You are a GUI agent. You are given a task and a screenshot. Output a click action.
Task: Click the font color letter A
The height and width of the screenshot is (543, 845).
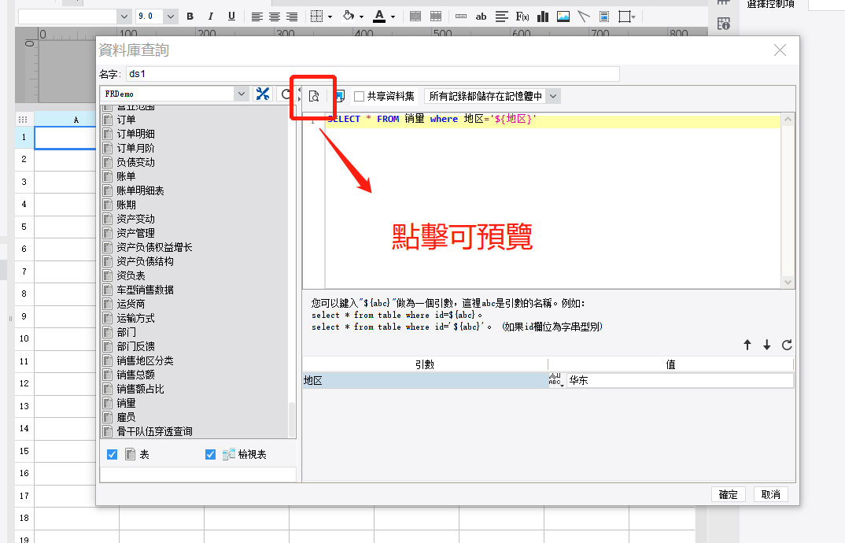pyautogui.click(x=379, y=17)
